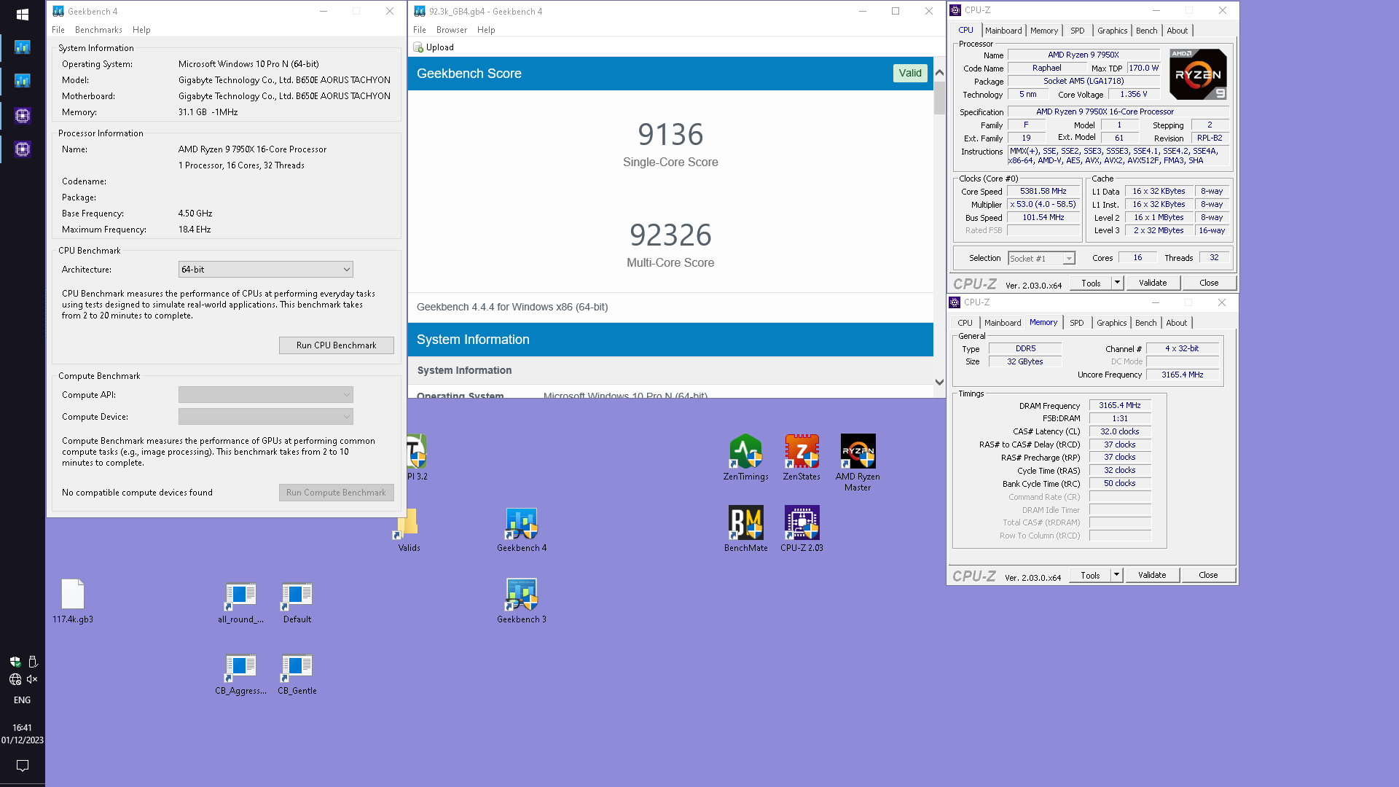Screen dimensions: 1399x787
Task: Open the Benchmarks menu
Action: (98, 30)
